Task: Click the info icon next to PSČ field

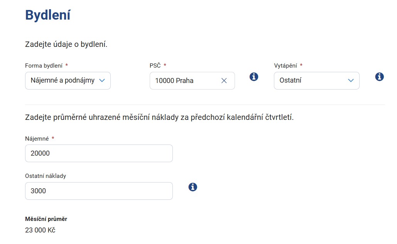Action: (254, 76)
